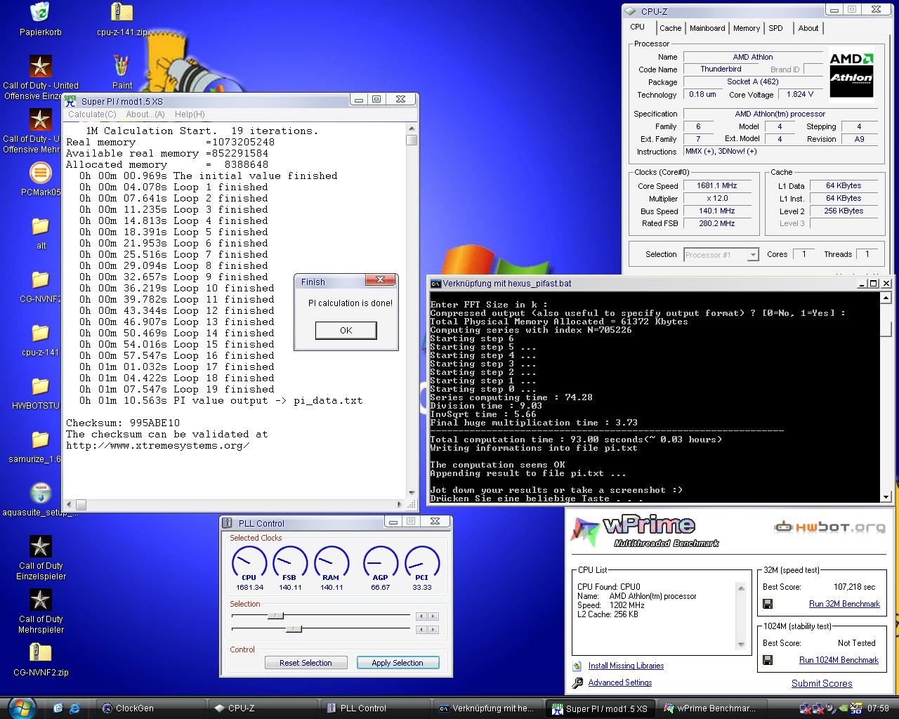Activate the PLL Control taskbar button

375,708
